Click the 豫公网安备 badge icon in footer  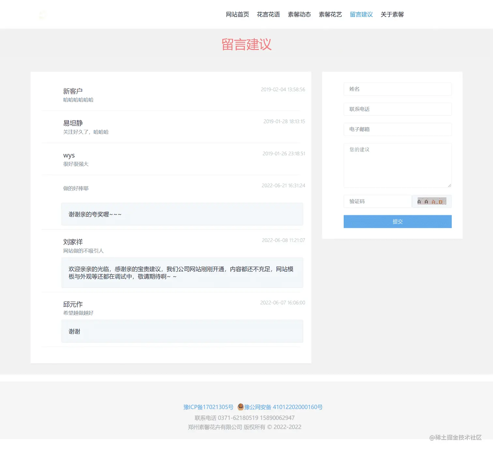(x=241, y=407)
